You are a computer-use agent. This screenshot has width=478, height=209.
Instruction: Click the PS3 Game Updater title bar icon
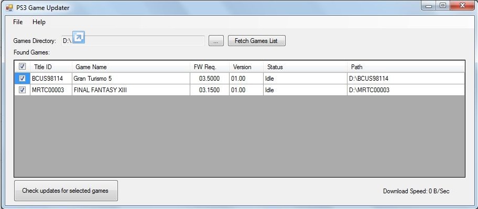(9, 8)
